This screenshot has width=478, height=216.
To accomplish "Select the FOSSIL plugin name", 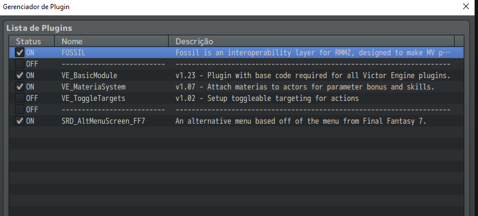I will 73,53.
